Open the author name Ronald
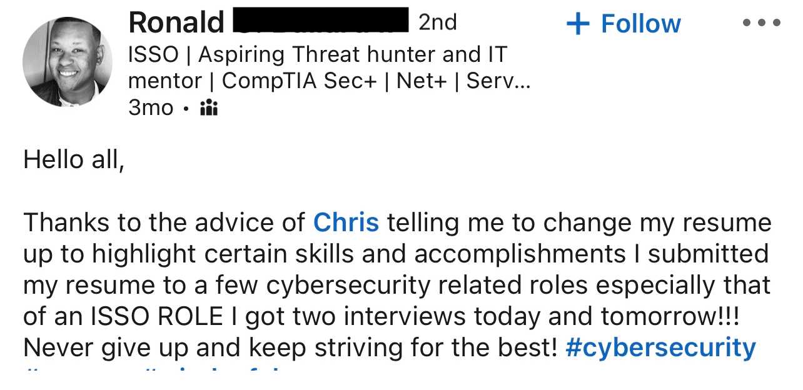The width and height of the screenshot is (803, 390). click(x=176, y=23)
